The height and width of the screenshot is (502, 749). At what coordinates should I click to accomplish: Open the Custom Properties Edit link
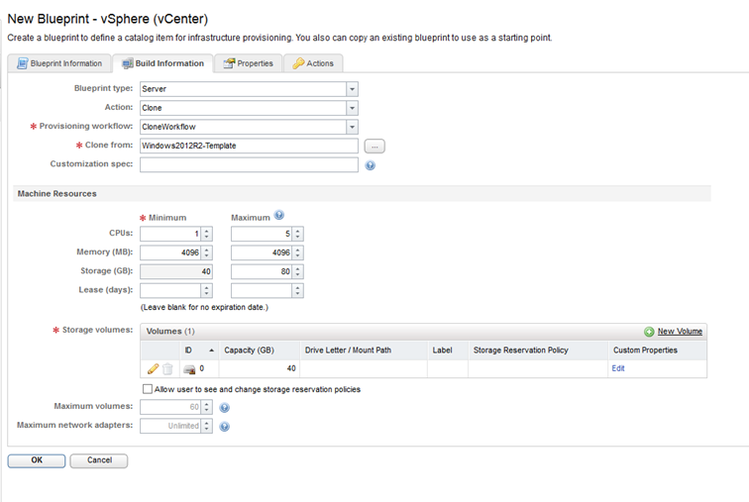(618, 368)
